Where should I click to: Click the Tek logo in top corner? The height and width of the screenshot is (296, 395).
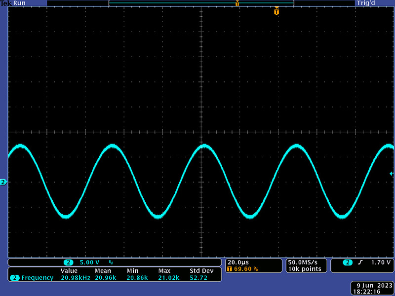tap(5, 3)
